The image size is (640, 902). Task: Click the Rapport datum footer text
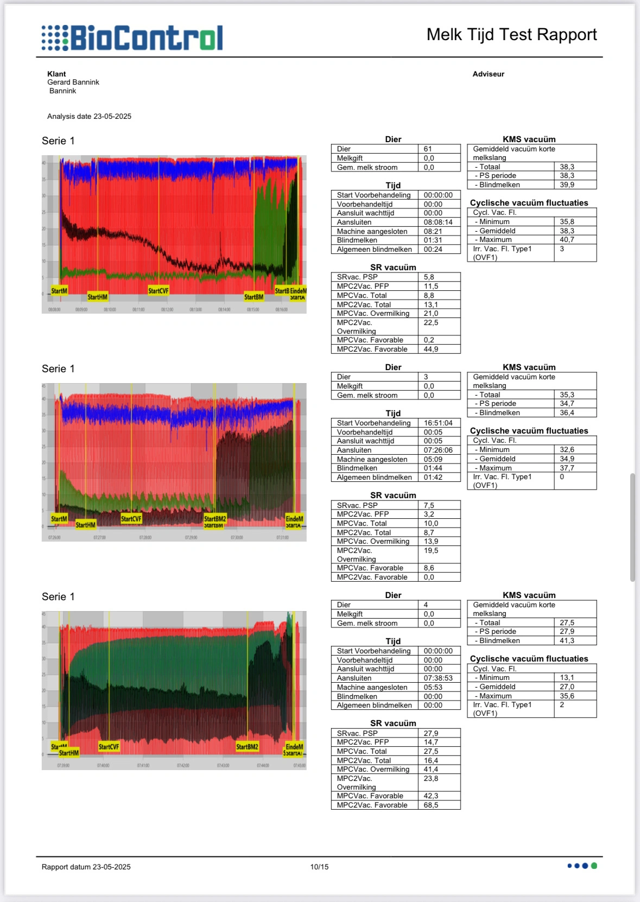coord(86,867)
